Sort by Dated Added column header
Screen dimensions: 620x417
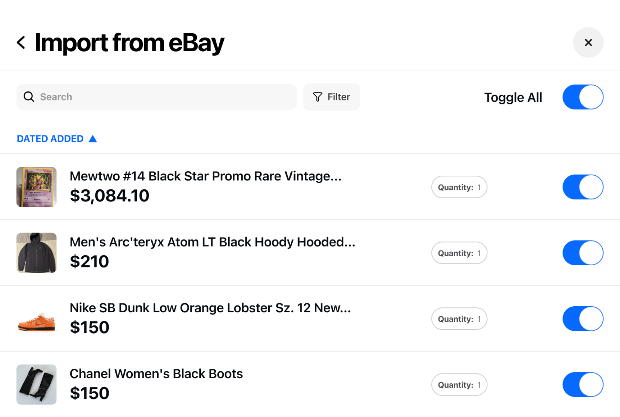pyautogui.click(x=50, y=139)
